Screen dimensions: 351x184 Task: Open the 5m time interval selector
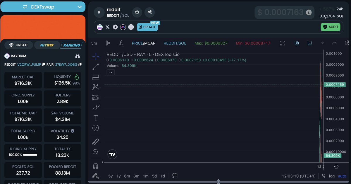tap(94, 43)
